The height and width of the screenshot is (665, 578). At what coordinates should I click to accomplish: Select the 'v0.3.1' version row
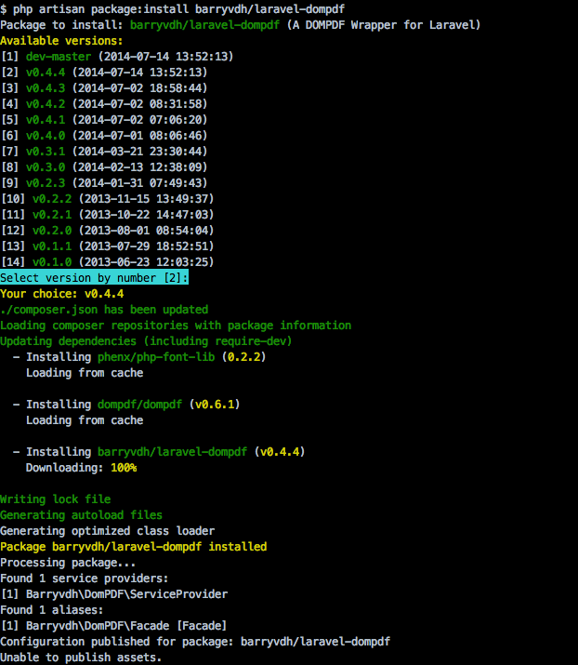pos(104,152)
